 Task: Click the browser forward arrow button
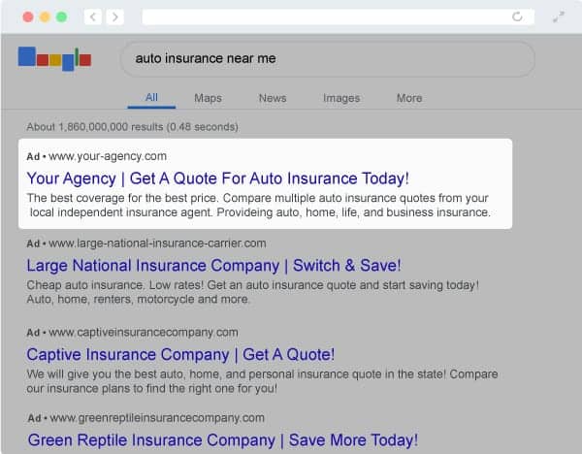[115, 16]
